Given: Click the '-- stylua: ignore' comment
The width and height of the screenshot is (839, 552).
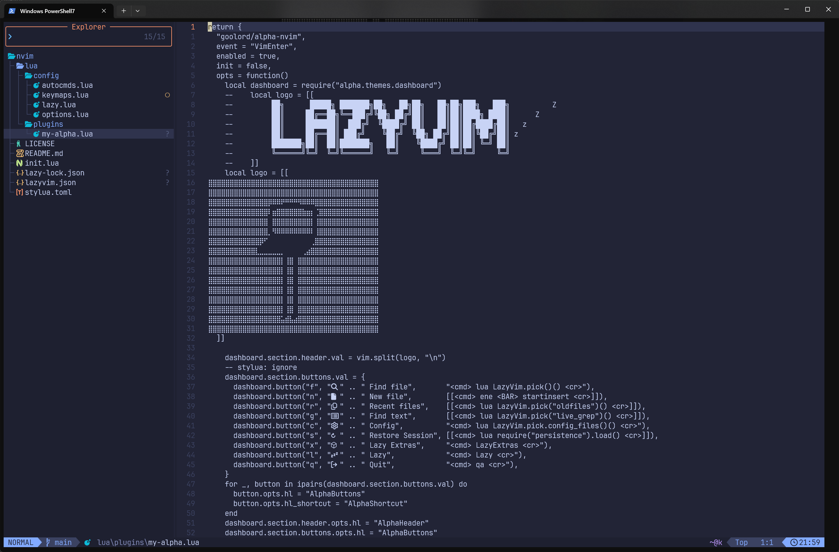Looking at the screenshot, I should tap(261, 367).
